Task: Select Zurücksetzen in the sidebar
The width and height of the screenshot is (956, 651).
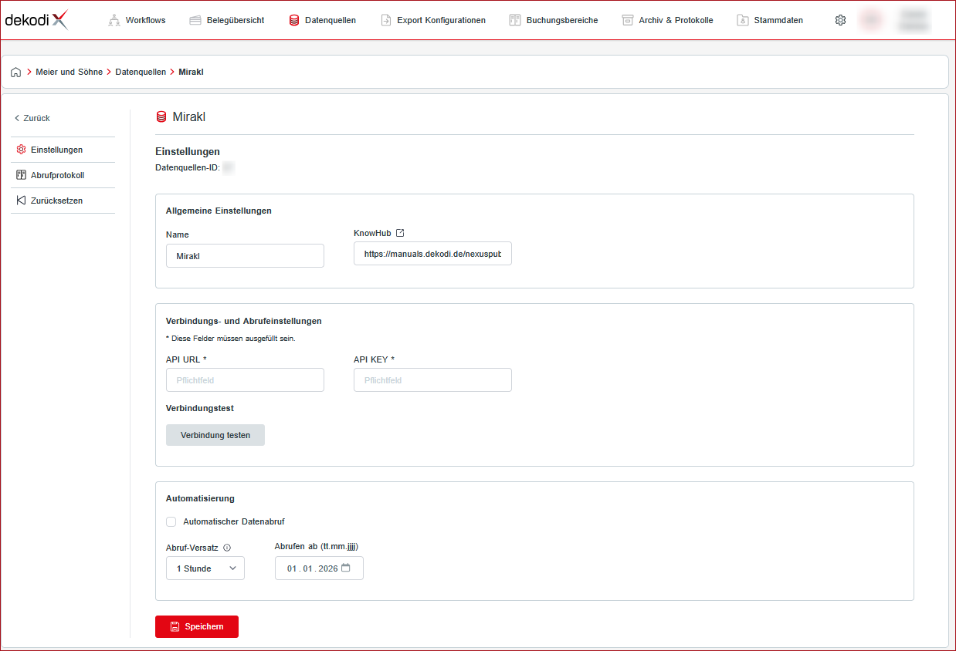Action: (x=63, y=201)
